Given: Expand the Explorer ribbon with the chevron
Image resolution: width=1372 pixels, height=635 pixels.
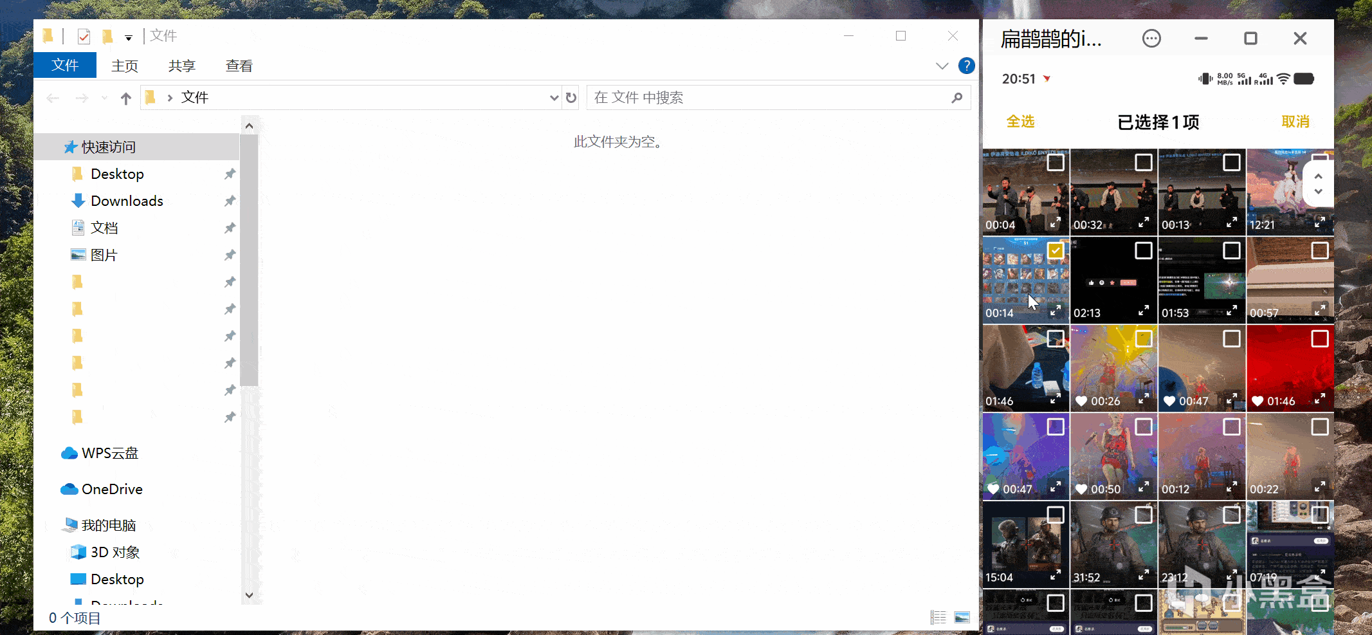Looking at the screenshot, I should point(942,66).
